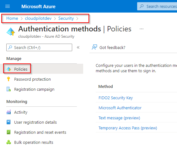Click the Manage section heading

14,59
